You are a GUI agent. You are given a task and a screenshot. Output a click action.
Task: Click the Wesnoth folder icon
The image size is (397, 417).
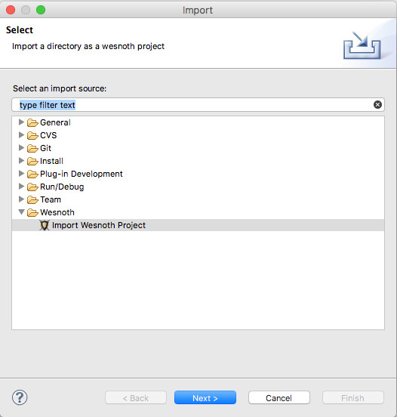(x=32, y=212)
